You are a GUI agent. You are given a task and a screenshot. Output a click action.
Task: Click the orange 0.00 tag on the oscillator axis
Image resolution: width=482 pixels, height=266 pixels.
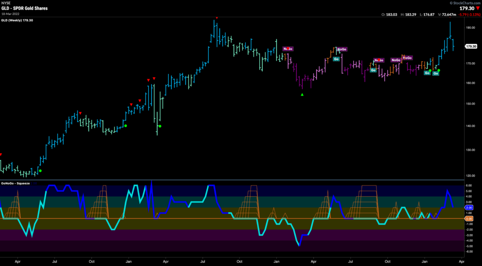(469, 218)
